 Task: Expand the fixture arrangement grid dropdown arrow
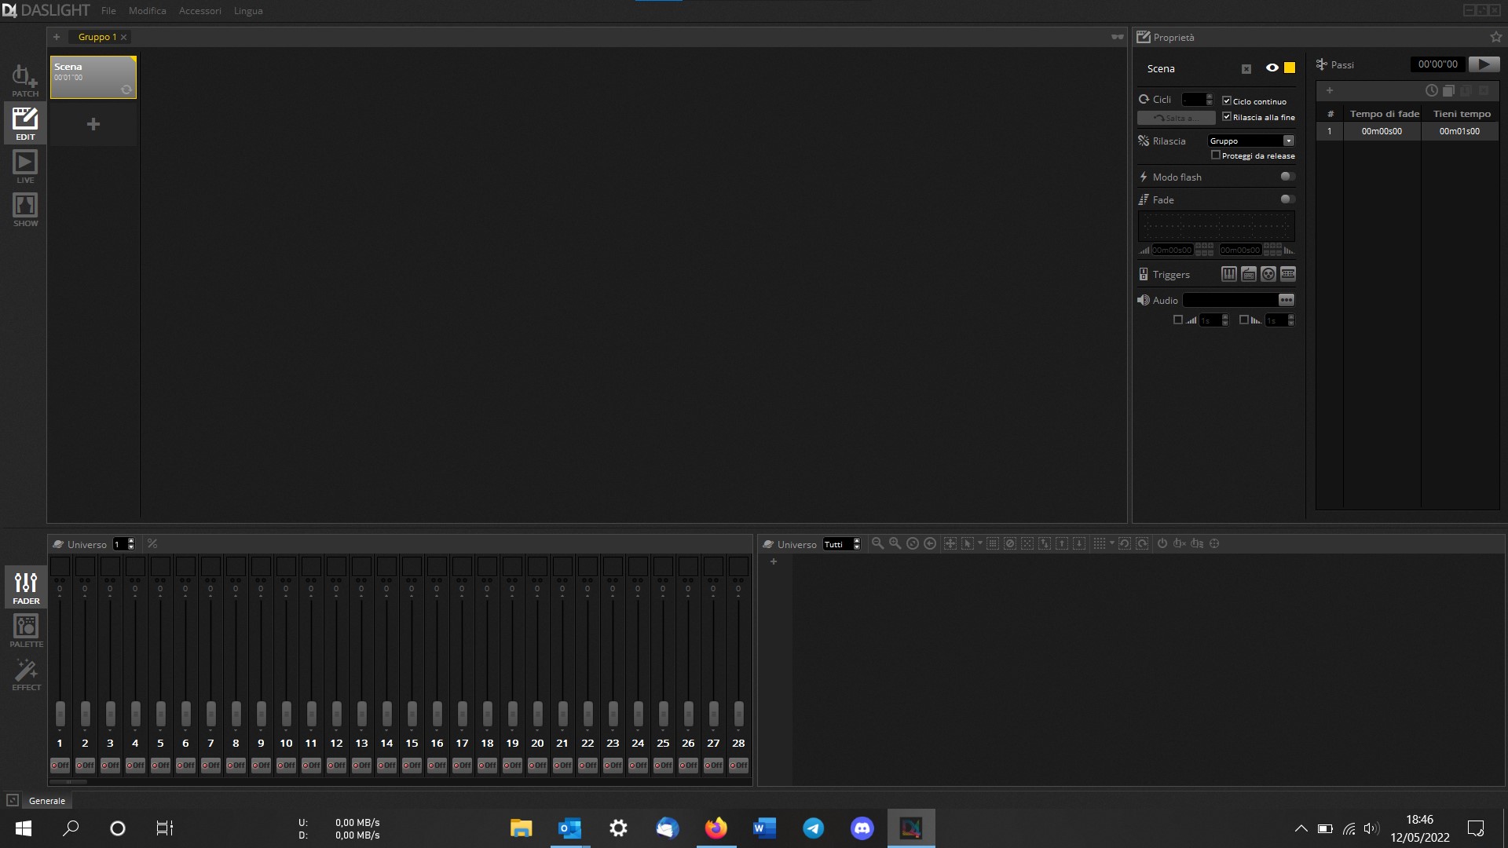[x=1111, y=543]
